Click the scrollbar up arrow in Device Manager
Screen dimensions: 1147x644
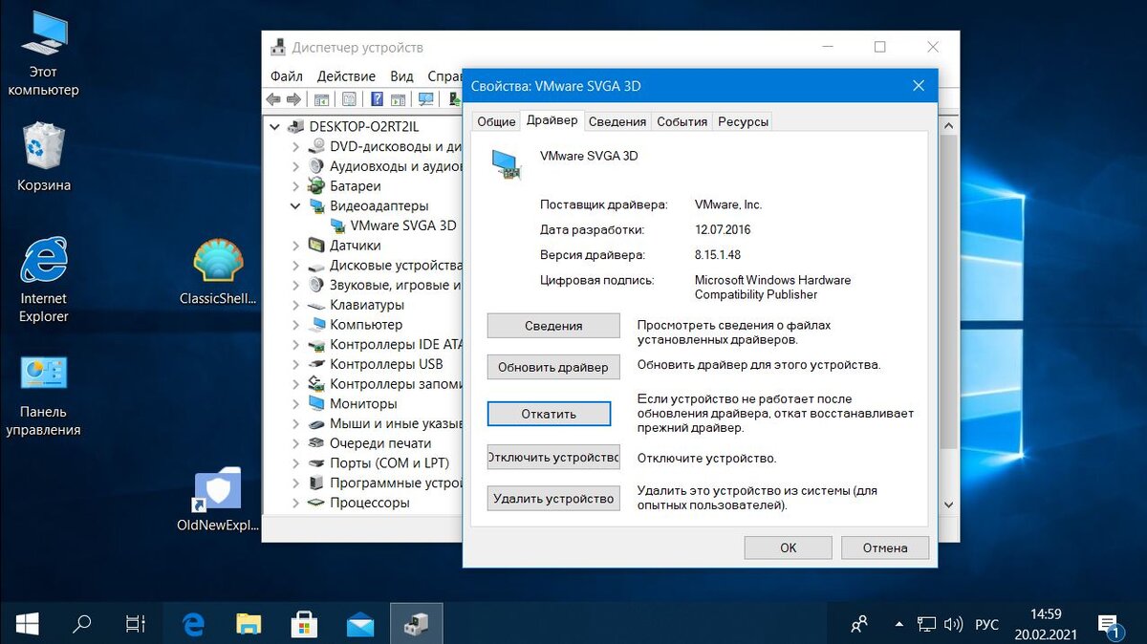[948, 126]
